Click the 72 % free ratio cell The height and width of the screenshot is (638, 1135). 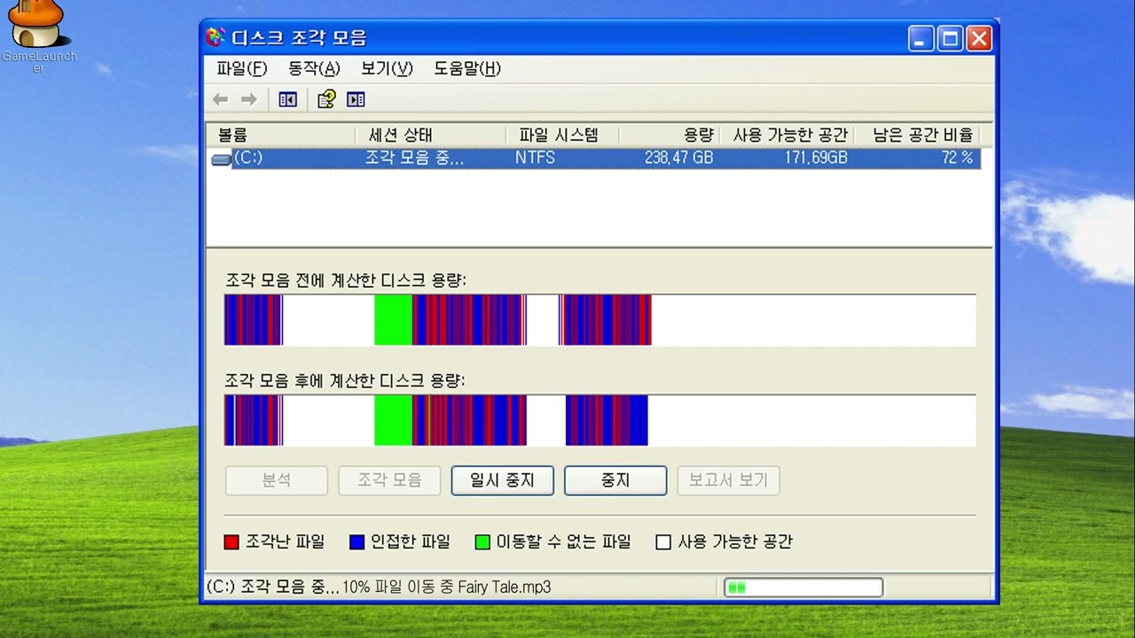[958, 158]
